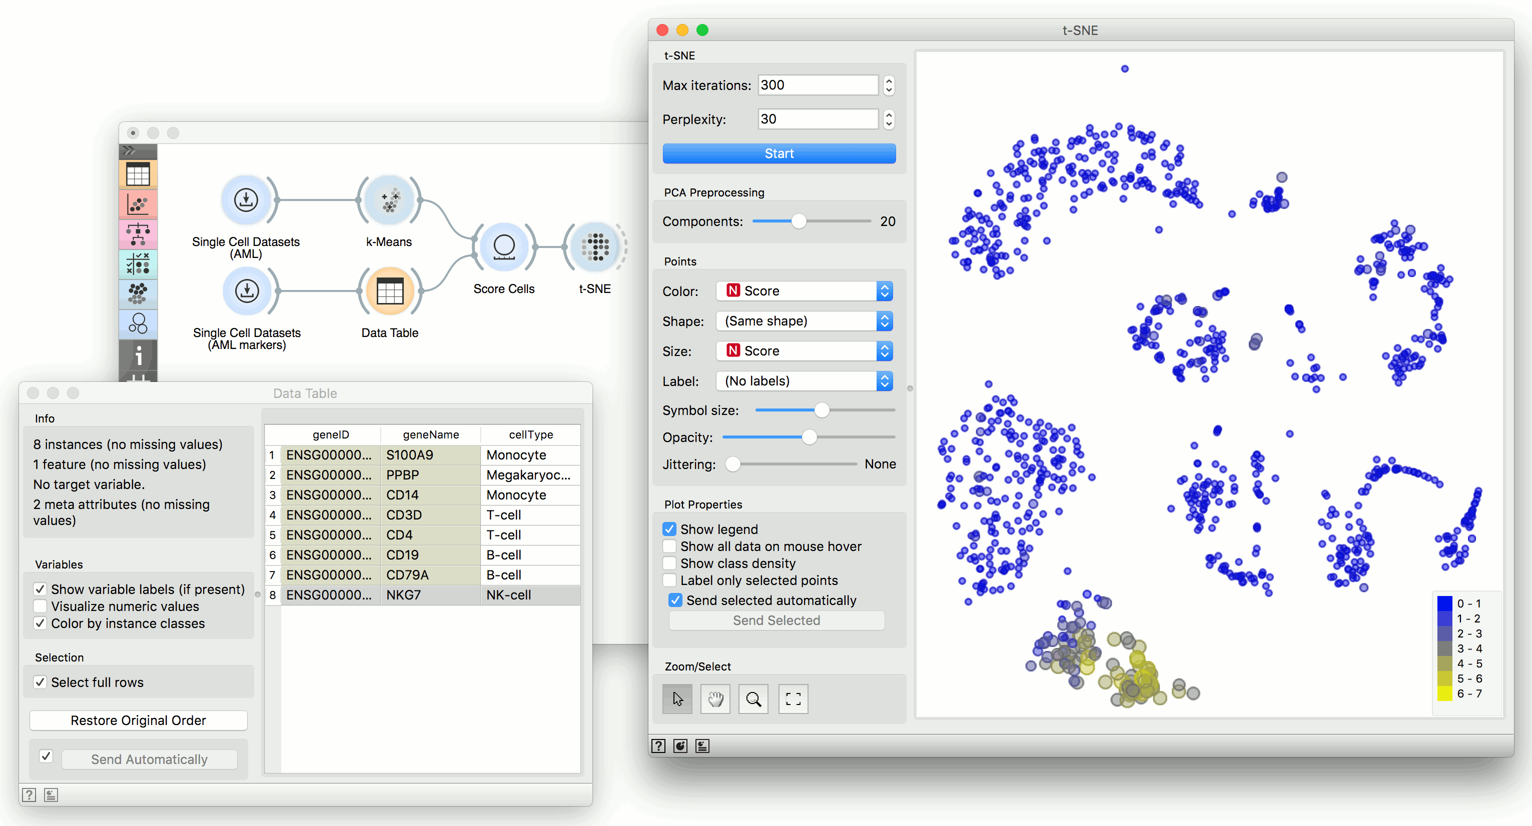Open Single Cell Datasets (AML markers) node
Screen dimensions: 1532x826
[247, 291]
